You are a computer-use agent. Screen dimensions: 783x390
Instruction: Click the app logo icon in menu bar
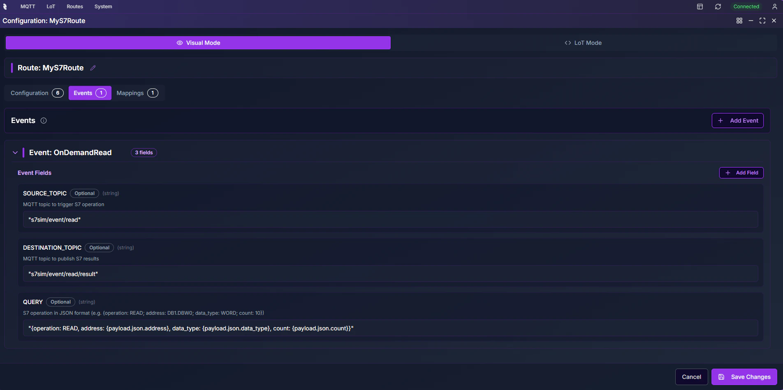[5, 7]
